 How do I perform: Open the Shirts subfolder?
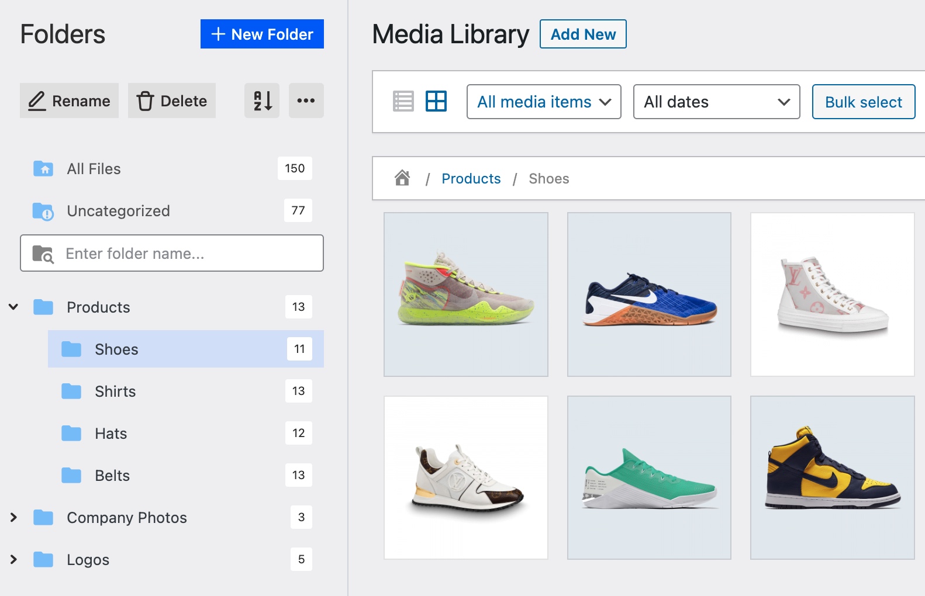point(115,391)
